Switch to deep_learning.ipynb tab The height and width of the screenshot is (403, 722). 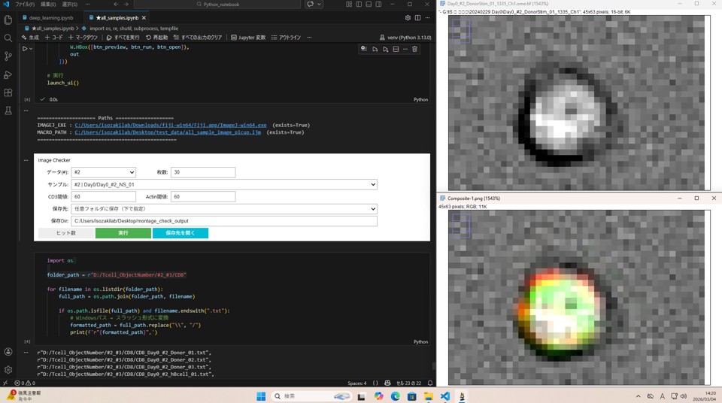pyautogui.click(x=50, y=17)
